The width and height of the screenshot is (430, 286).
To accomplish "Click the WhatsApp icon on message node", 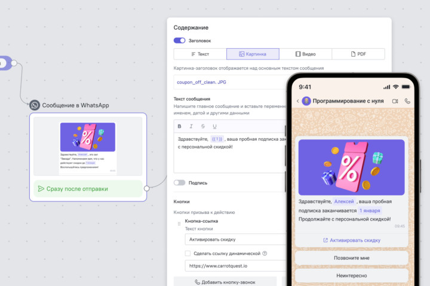I will [35, 105].
